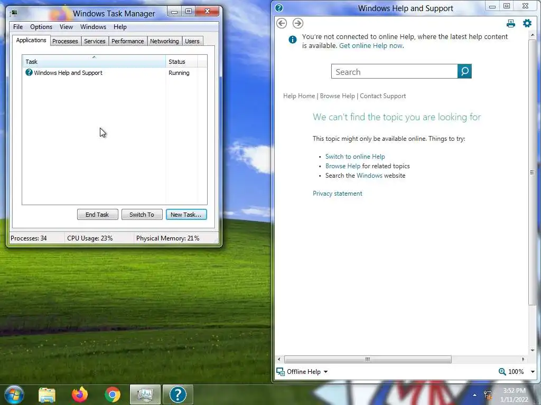Click Switch to online Help link
Screen dimensions: 541x405
tap(355, 156)
